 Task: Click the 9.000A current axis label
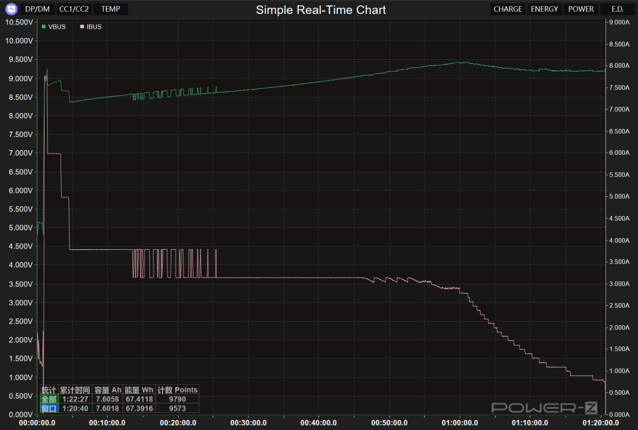pyautogui.click(x=619, y=22)
